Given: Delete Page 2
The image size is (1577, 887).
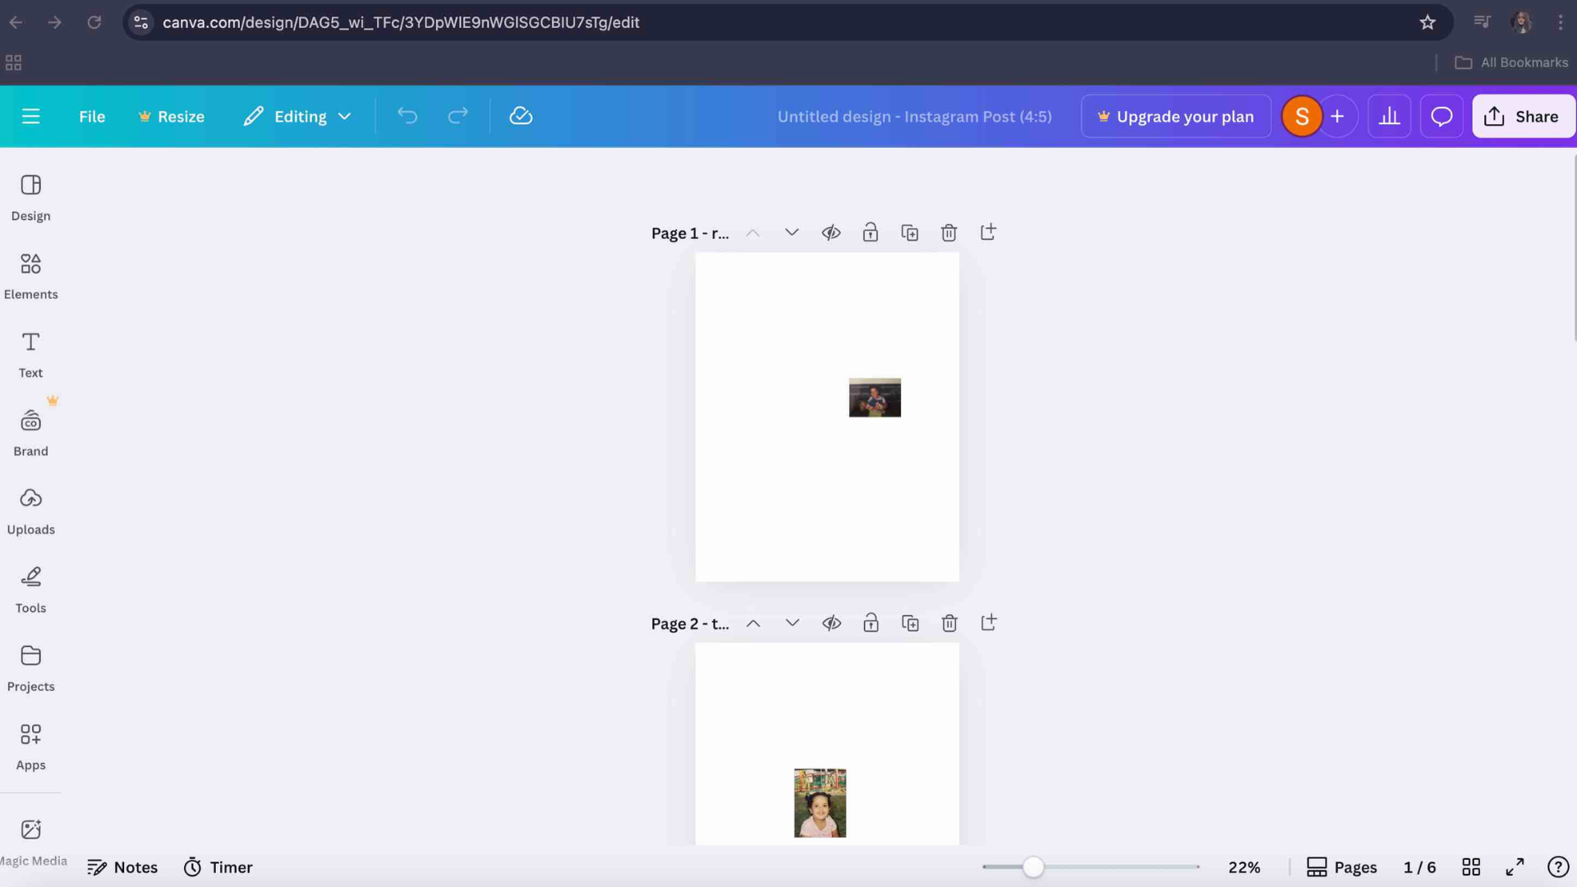Looking at the screenshot, I should point(949,623).
